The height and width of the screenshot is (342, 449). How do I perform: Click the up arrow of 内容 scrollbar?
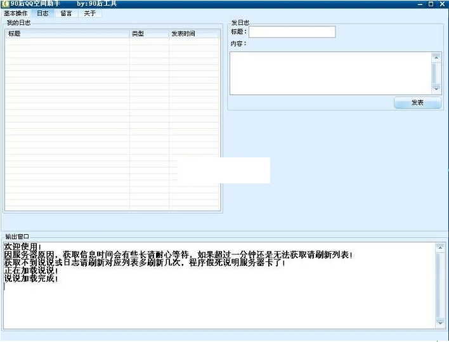436,57
